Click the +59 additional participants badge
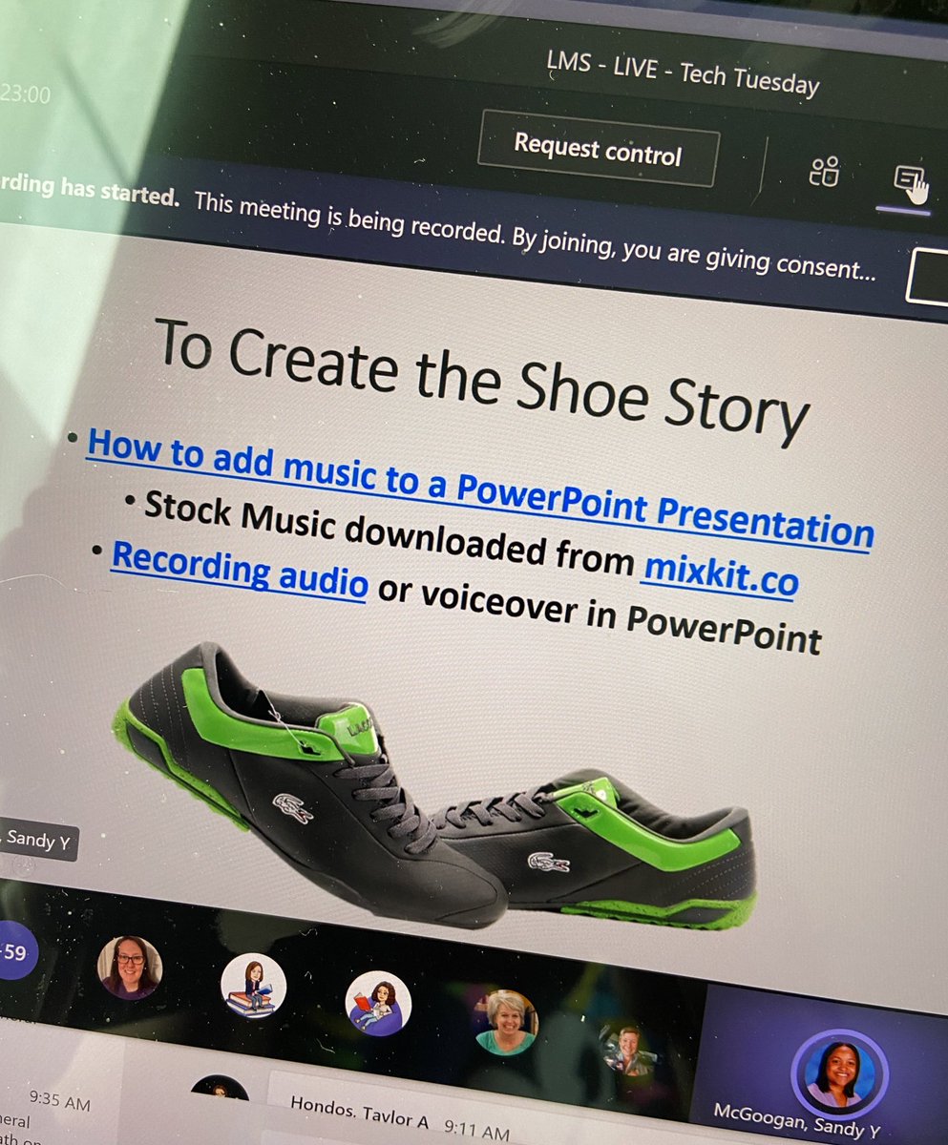Screen dimensions: 948x1145 click(13, 951)
